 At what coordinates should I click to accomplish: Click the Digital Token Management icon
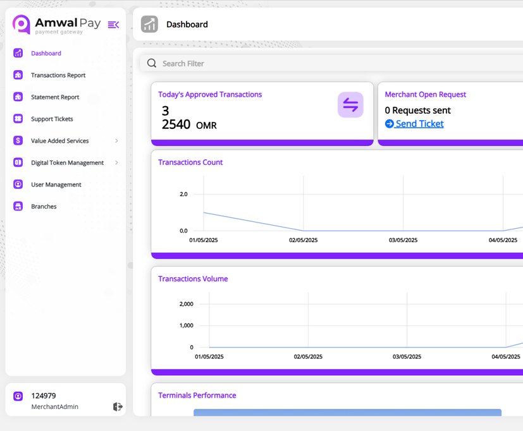(x=18, y=162)
